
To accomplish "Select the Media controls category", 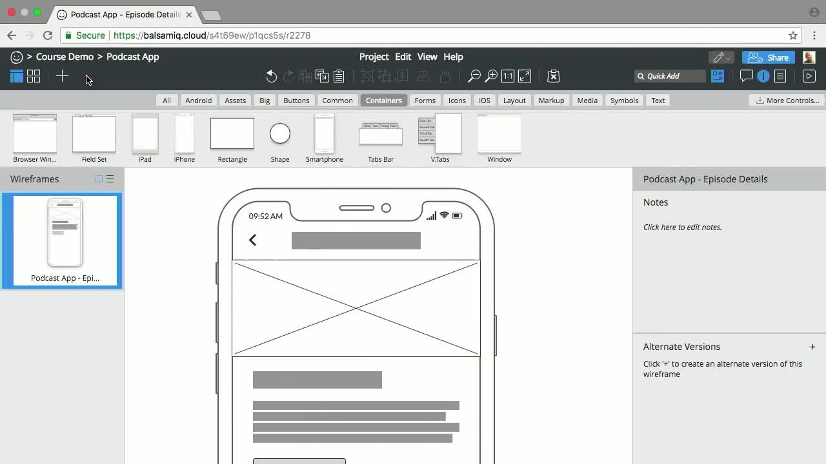I will coord(587,101).
